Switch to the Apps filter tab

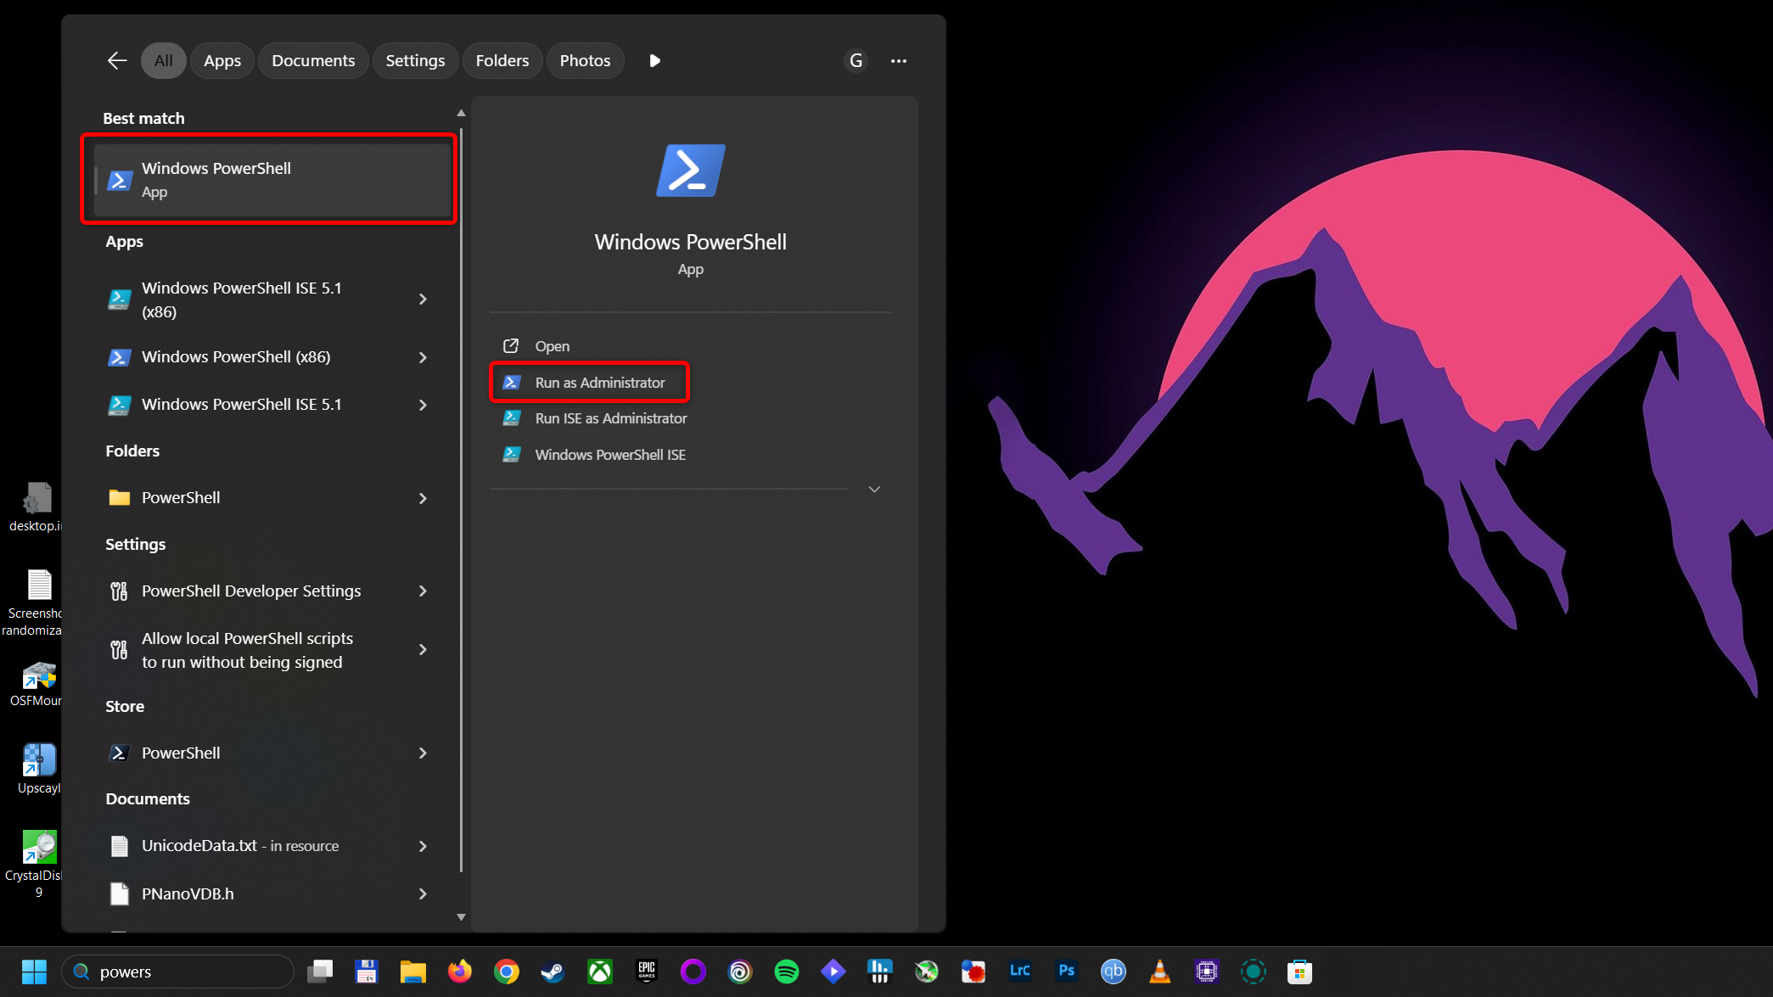tap(222, 60)
